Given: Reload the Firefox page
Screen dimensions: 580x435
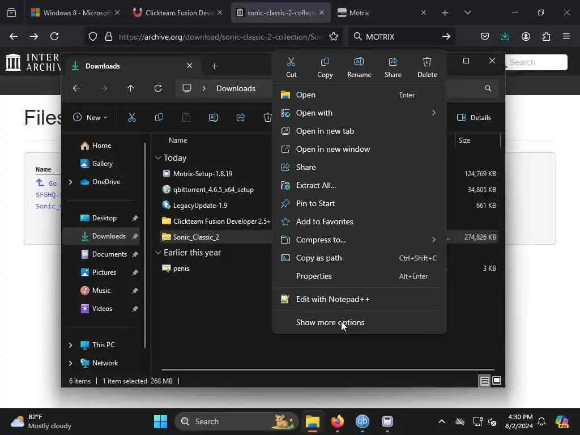Looking at the screenshot, I should 54,36.
